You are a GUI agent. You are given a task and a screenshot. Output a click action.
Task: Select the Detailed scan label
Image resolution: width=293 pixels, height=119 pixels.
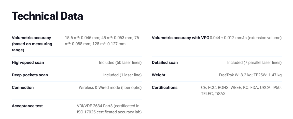click(x=165, y=62)
